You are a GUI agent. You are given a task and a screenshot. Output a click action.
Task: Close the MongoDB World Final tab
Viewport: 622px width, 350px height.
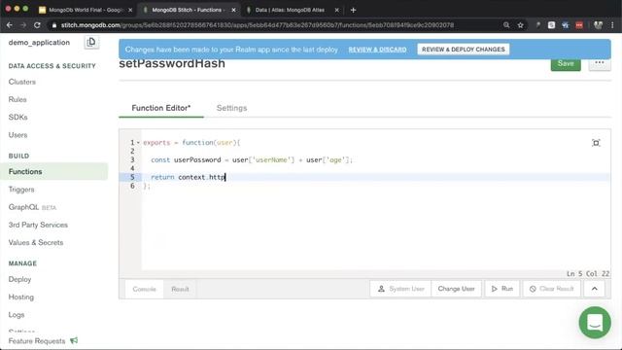[130, 10]
